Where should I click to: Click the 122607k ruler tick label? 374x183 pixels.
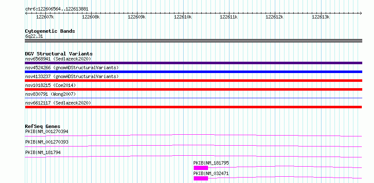point(45,17)
